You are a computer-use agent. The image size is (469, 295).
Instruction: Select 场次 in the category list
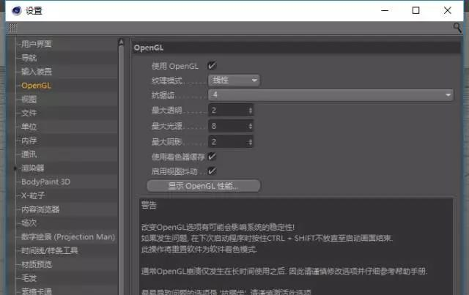(29, 223)
